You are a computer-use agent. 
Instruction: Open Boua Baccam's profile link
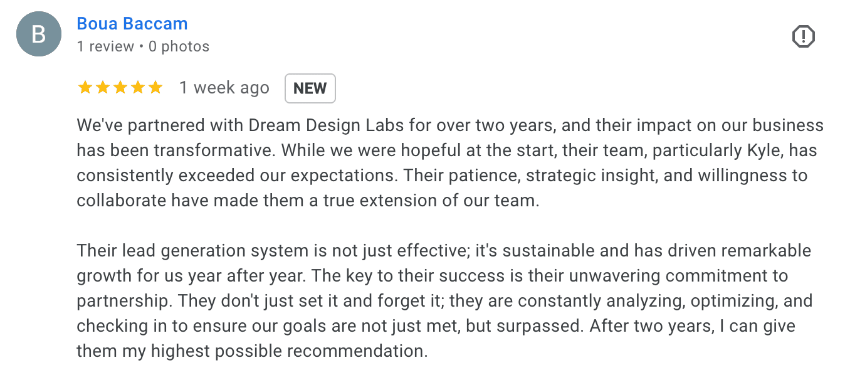132,24
